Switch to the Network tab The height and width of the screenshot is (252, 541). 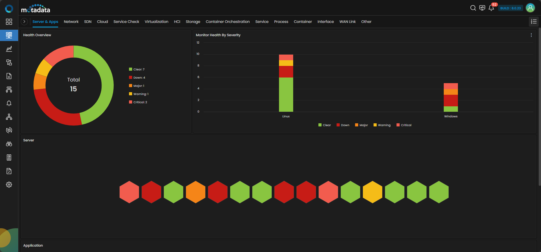pyautogui.click(x=71, y=21)
